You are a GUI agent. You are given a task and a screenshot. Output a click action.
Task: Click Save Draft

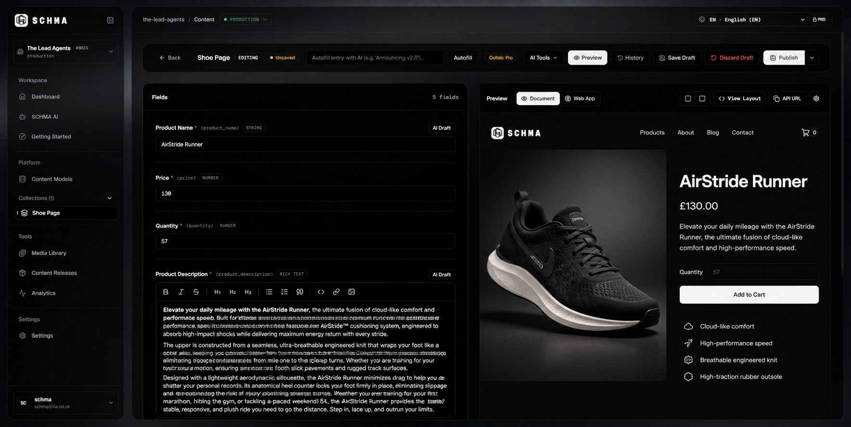pos(677,58)
